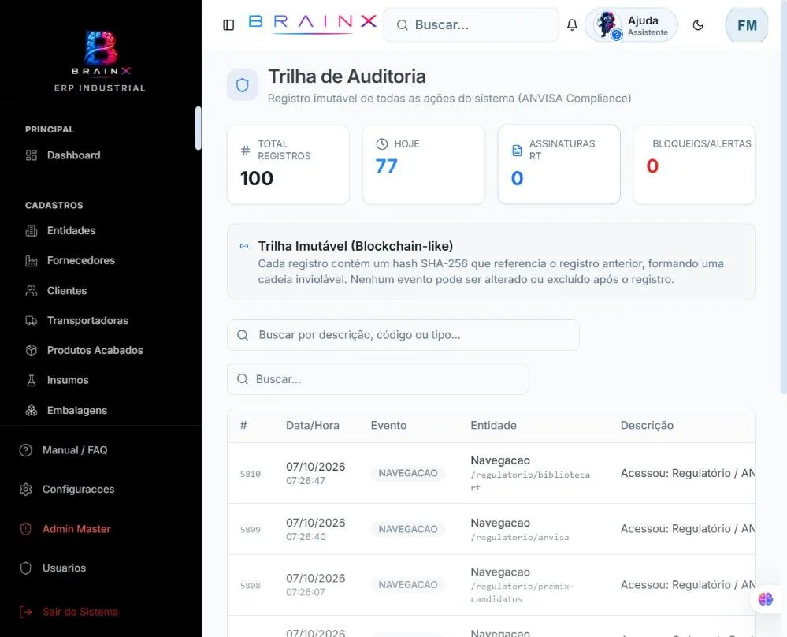Viewport: 787px width, 637px height.
Task: Click the Hoje clock icon
Action: [382, 144]
